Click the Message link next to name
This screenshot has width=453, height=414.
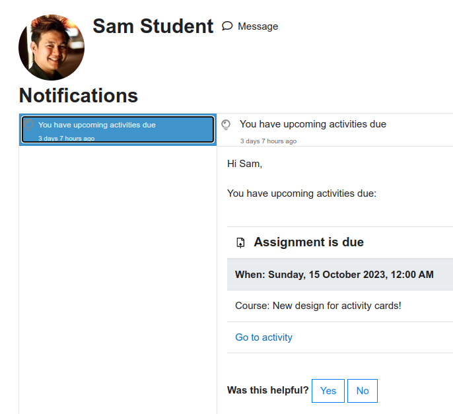point(250,26)
